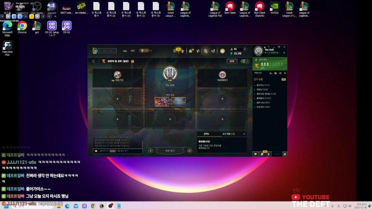Open the chat bubble icon at bottom

pos(256,154)
